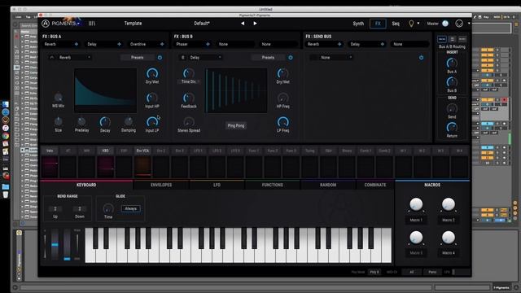Screen dimensions: 521x293
Task: Click the Macro 4 knob
Action: 449,237
